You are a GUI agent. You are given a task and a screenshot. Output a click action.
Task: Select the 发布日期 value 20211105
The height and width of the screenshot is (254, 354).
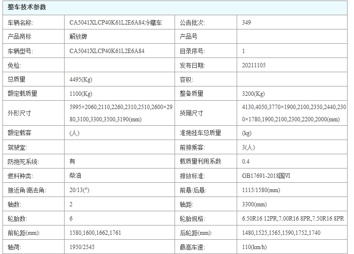click(254, 65)
